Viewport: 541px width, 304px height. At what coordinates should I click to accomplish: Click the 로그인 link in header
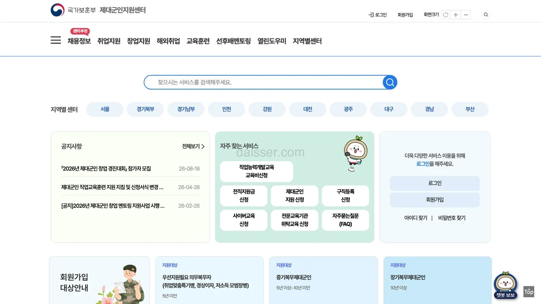point(378,15)
